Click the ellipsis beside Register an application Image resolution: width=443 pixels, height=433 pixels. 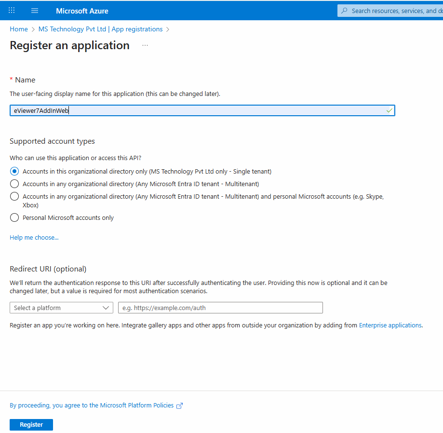click(145, 45)
